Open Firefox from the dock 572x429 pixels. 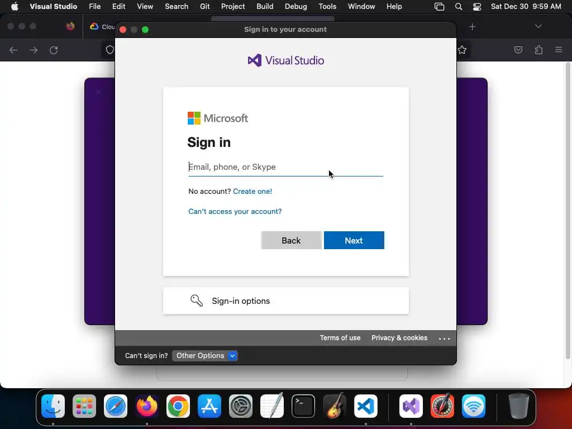coord(147,406)
